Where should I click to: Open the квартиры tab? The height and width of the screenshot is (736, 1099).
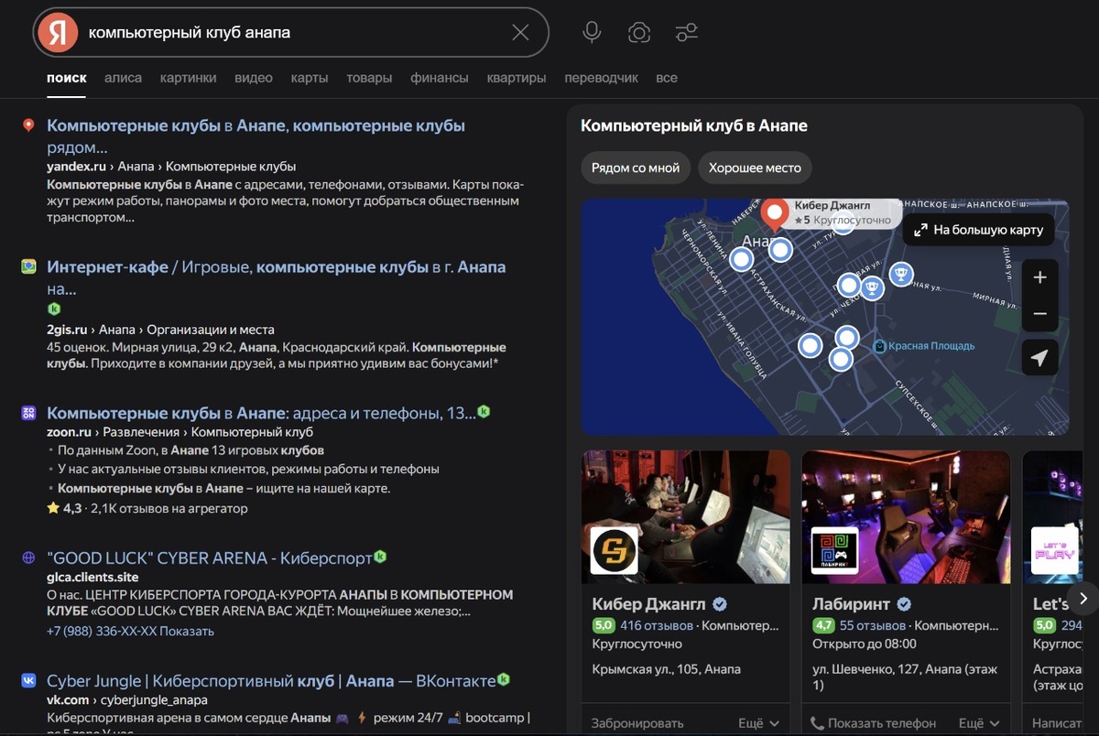pyautogui.click(x=517, y=78)
